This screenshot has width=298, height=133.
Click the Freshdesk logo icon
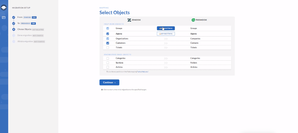[193, 20]
